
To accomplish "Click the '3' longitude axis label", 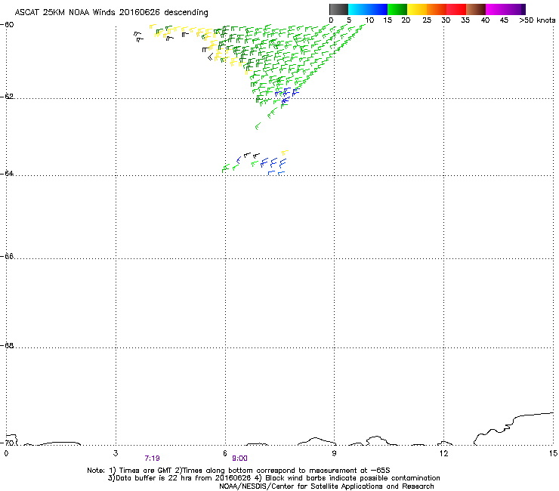I will [116, 453].
